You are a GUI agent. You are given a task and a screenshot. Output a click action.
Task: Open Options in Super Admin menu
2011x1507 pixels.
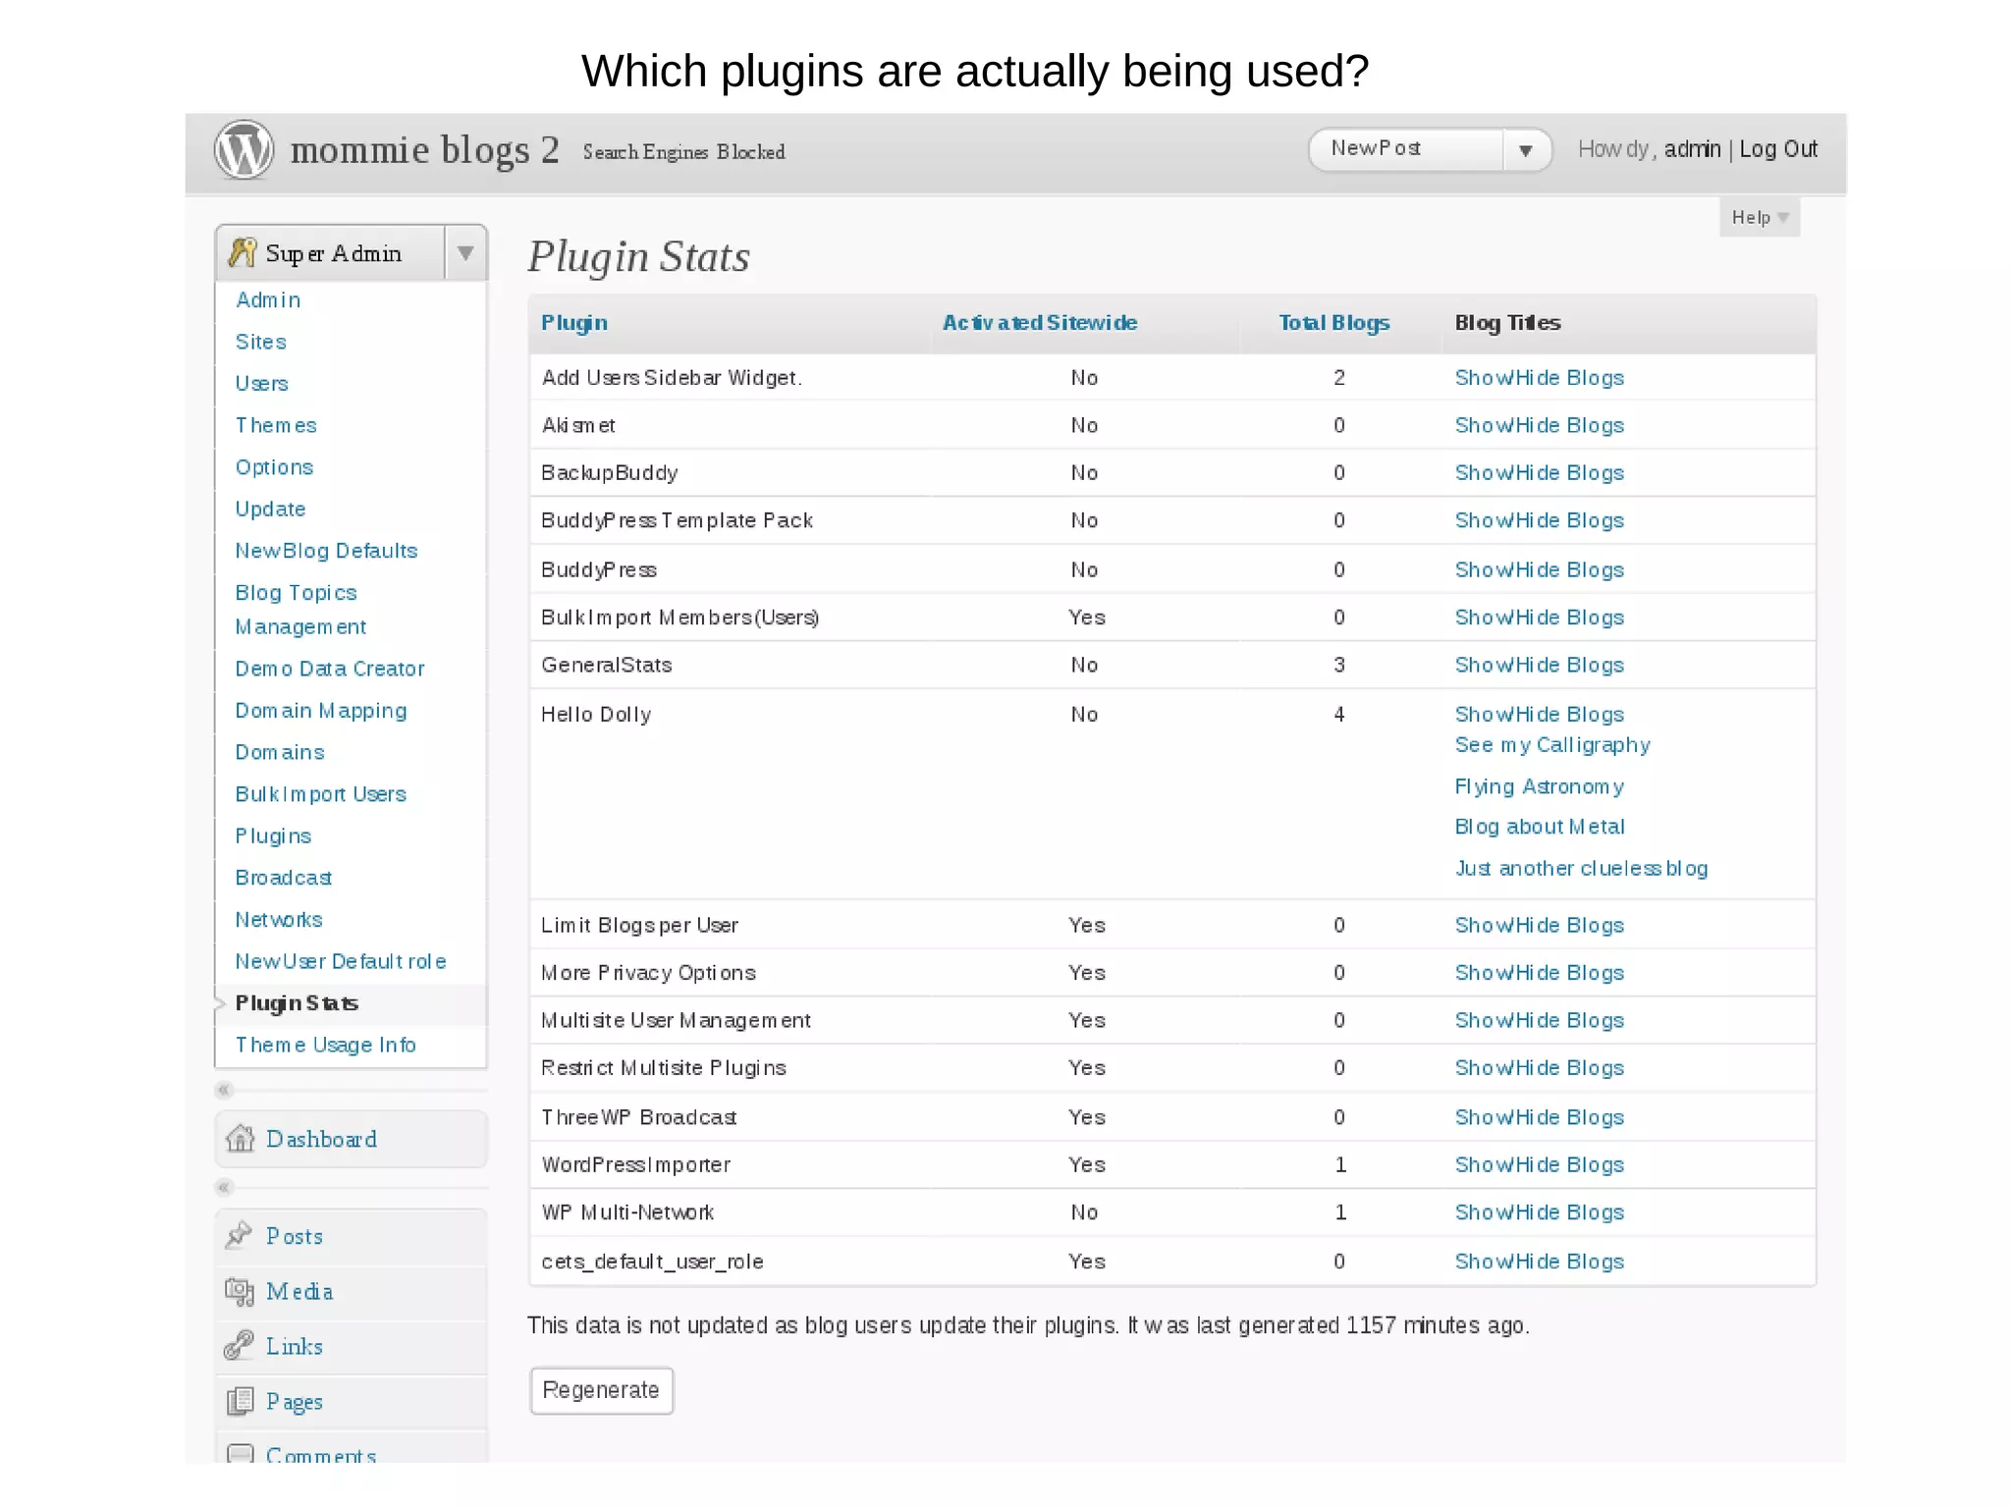[x=274, y=467]
